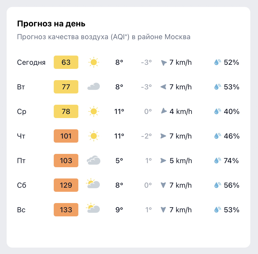The height and width of the screenshot is (254, 258).
Task: Click the partly cloudy icon for Вс
Action: click(x=93, y=209)
